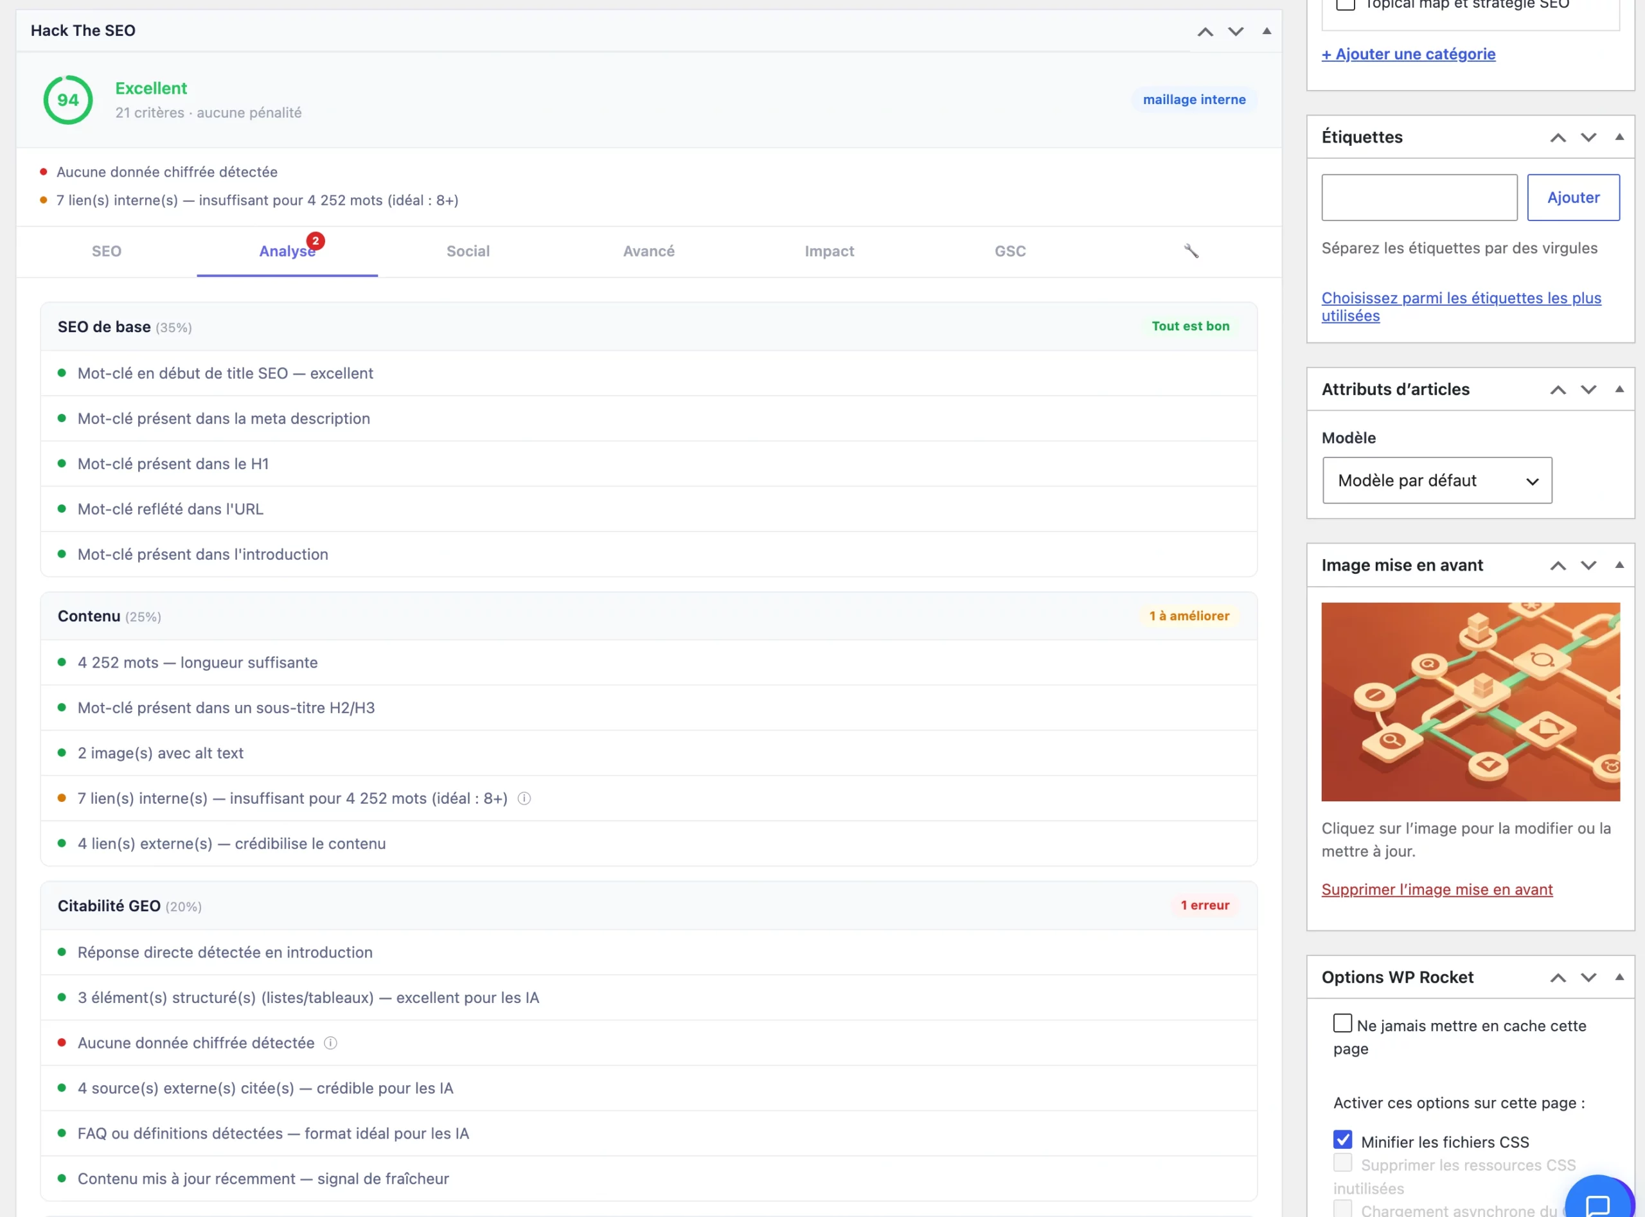This screenshot has height=1217, width=1645.
Task: Click the Ajouter une catégorie link
Action: tap(1409, 54)
